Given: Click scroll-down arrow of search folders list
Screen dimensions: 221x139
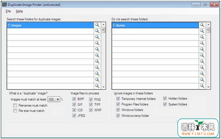Looking at the screenshot, I should 104,87.
